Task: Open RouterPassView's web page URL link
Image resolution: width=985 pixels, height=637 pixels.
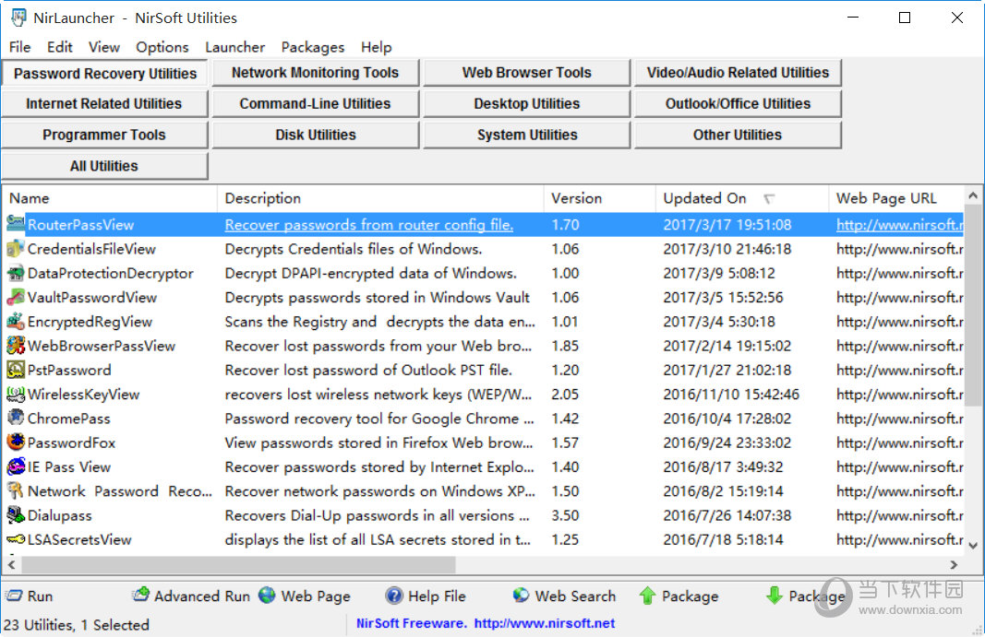Action: click(x=899, y=225)
